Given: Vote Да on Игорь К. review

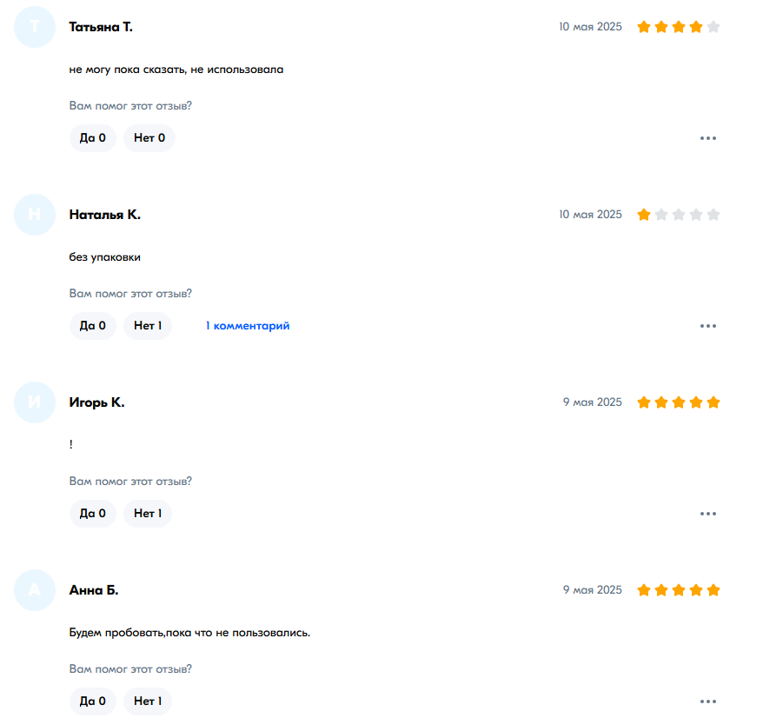Looking at the screenshot, I should 92,514.
